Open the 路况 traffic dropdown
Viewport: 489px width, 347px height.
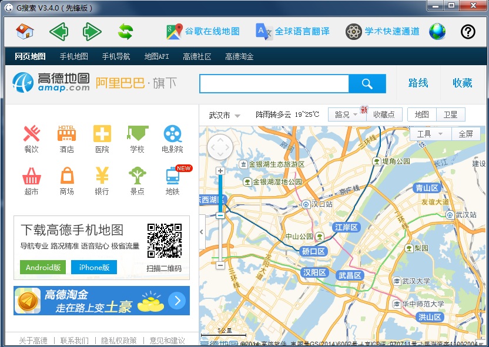click(x=346, y=115)
